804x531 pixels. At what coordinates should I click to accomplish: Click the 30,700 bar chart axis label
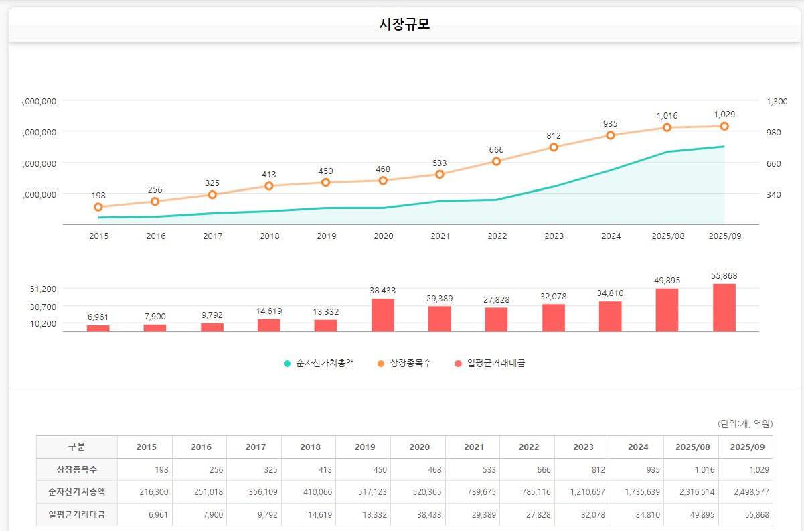pos(44,306)
